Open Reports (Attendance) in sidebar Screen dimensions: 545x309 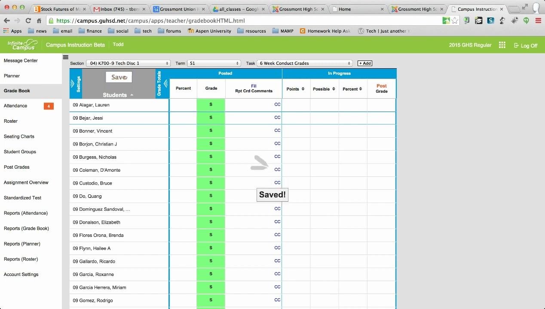click(26, 213)
